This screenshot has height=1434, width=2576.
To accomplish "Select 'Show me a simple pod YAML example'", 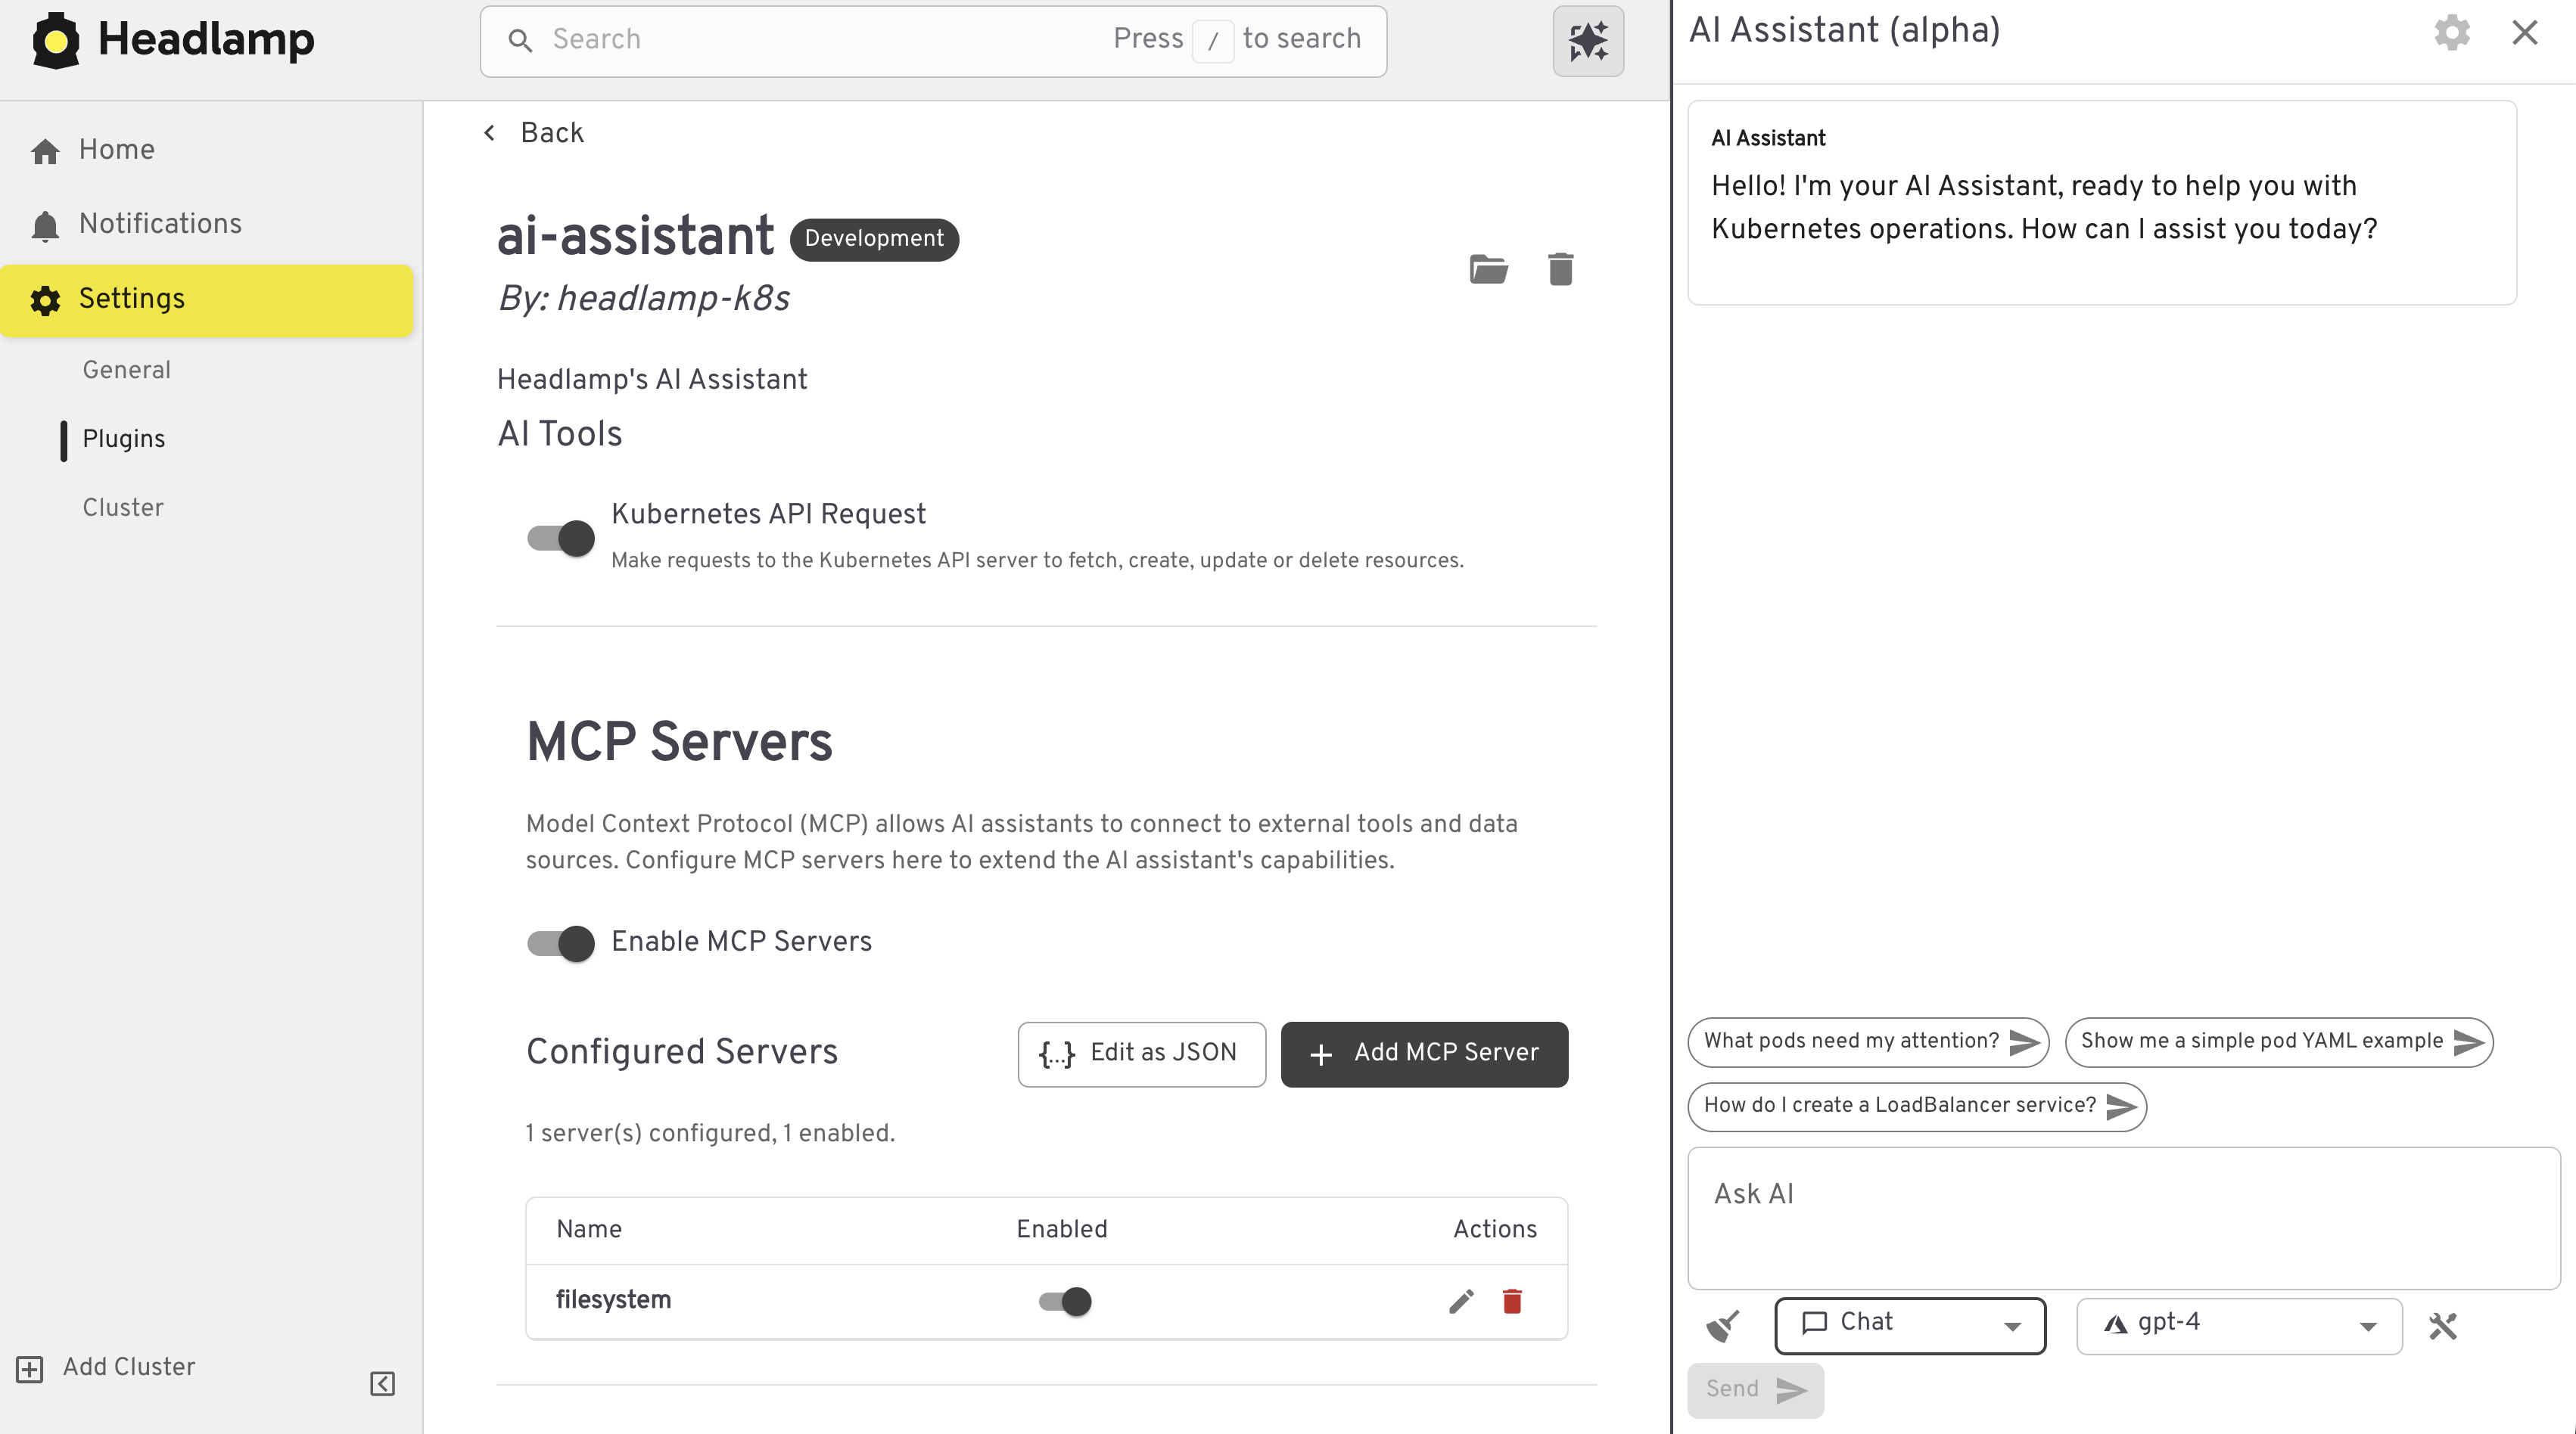I will [2279, 1041].
